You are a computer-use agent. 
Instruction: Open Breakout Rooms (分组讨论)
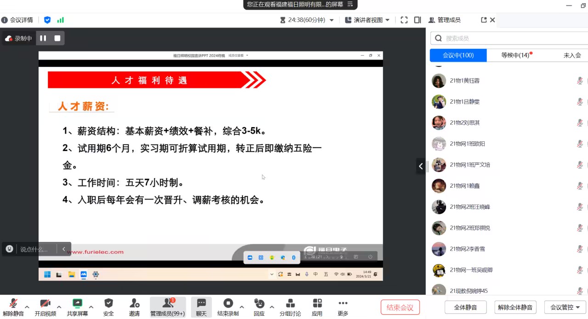[290, 304]
